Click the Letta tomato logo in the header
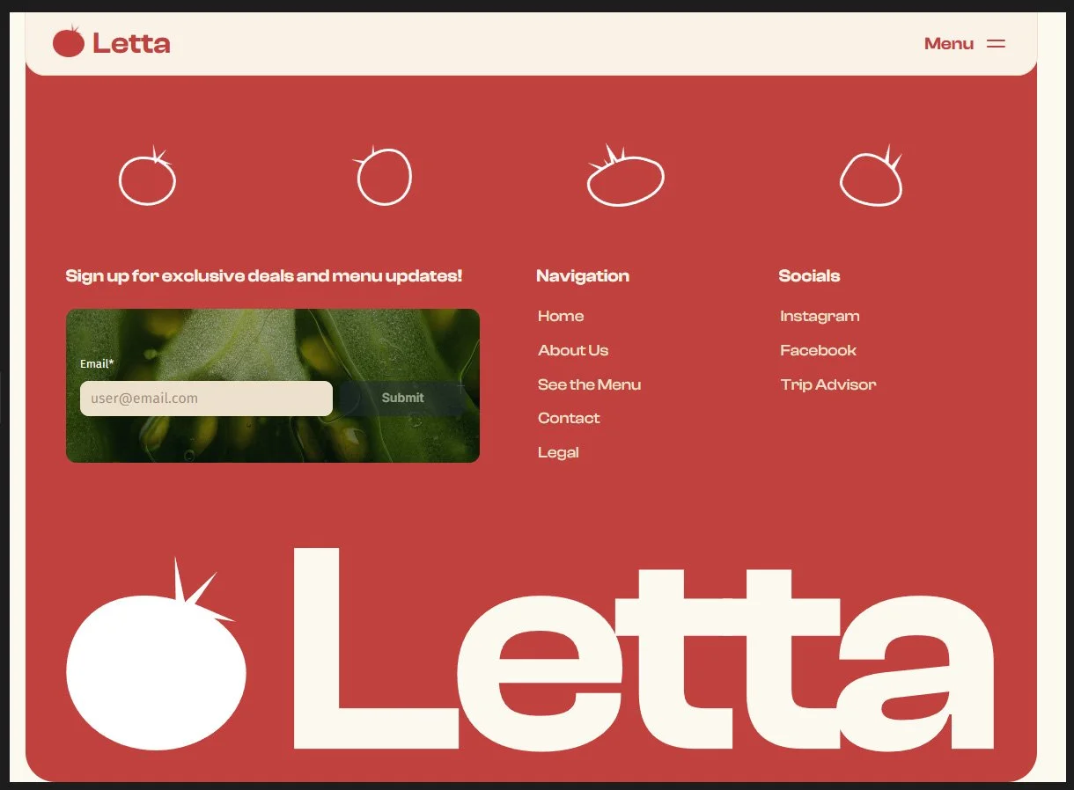This screenshot has width=1074, height=790. (69, 41)
